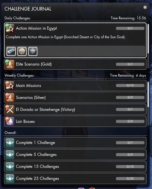Click the crossed swords El Dorado icon
Viewport: 152px width, 189px height.
coord(10,109)
